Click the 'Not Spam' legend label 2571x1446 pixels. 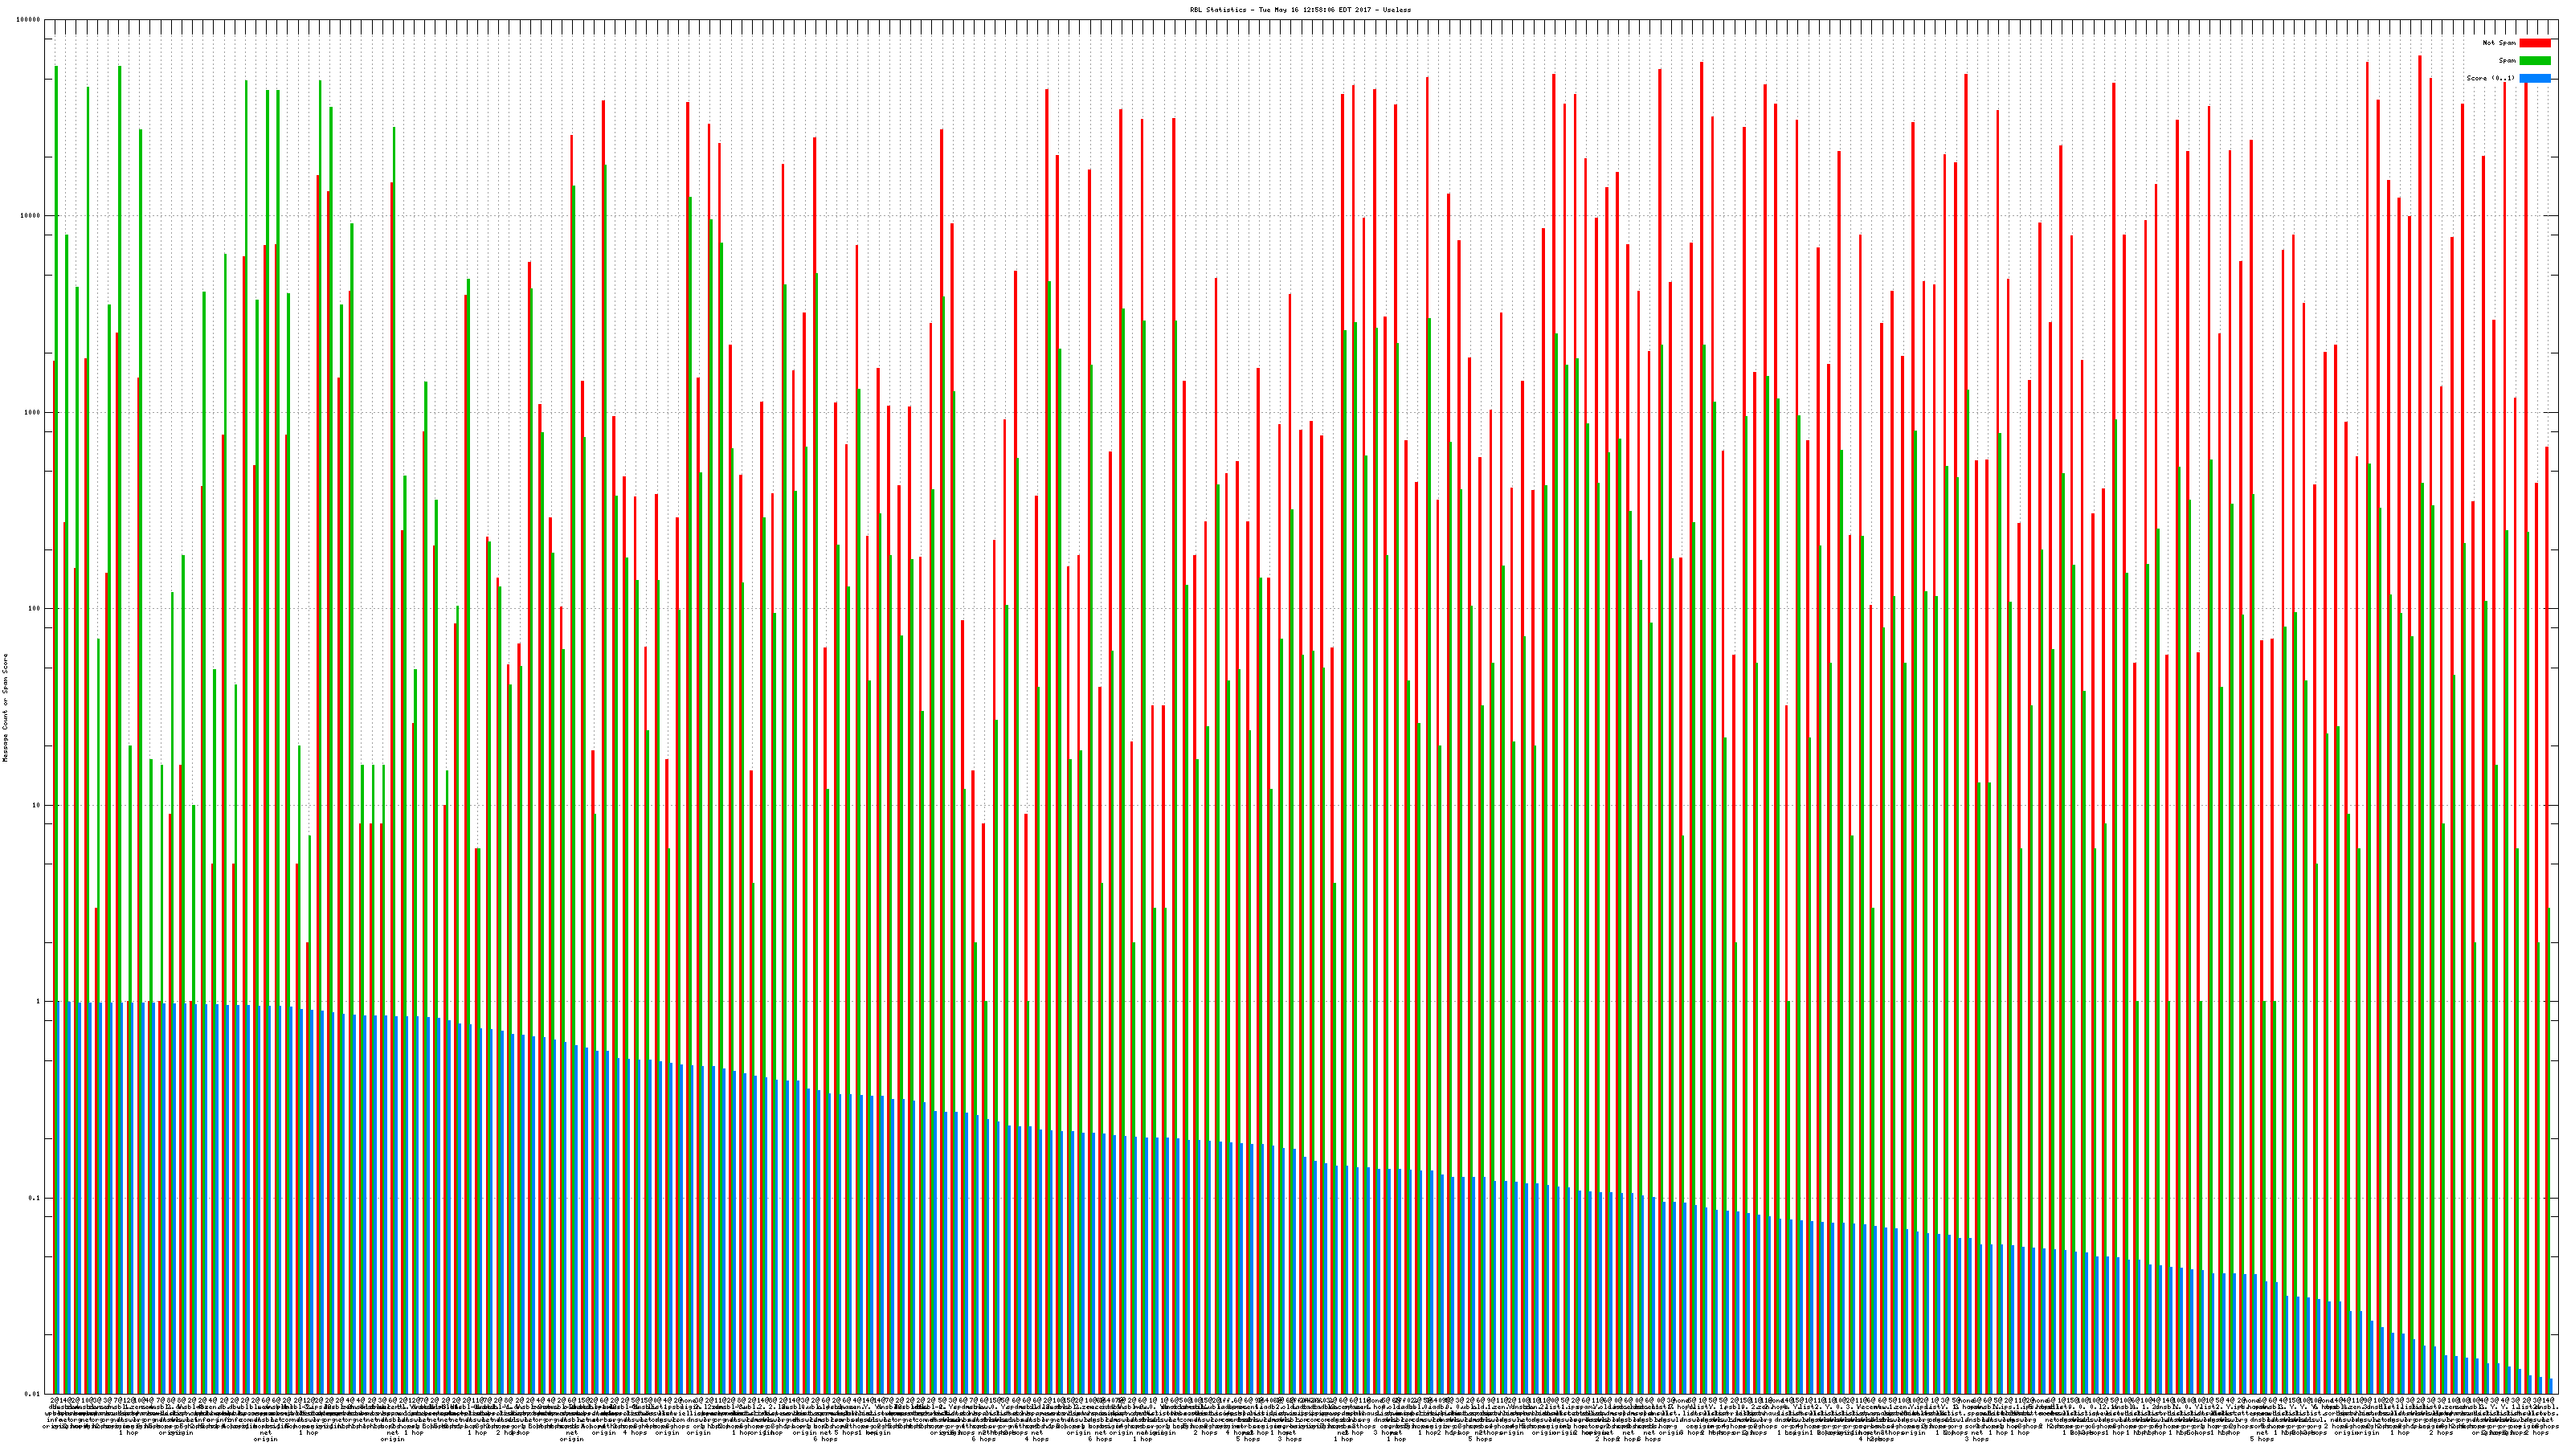(2499, 43)
